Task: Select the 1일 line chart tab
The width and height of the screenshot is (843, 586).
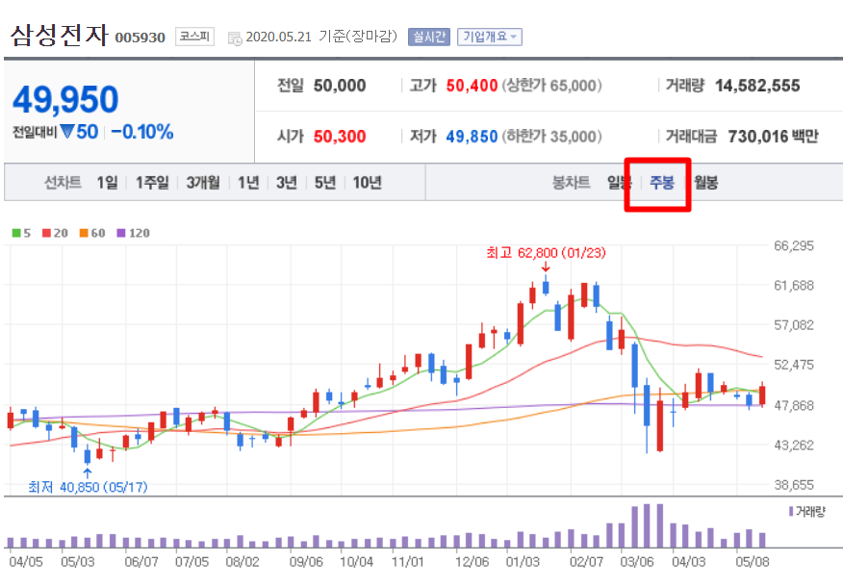Action: [x=107, y=183]
